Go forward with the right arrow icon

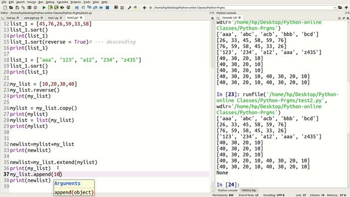tap(150, 8)
